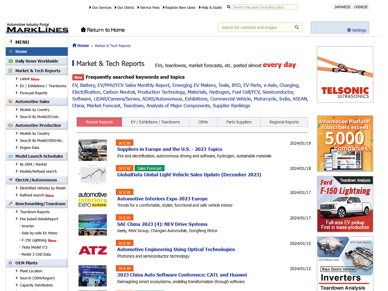The width and height of the screenshot is (388, 291).
Task: Click the search magnifier button
Action: (297, 27)
